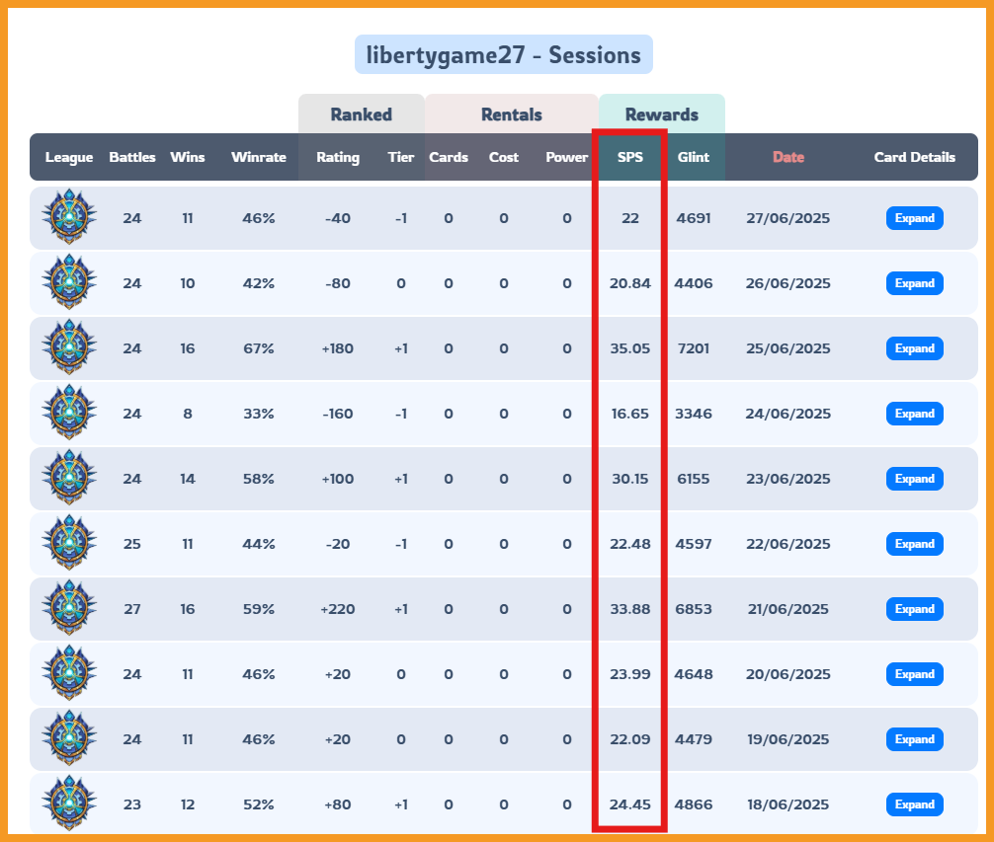
Task: Click league emblem in 22/06/2025 row
Action: 69,543
